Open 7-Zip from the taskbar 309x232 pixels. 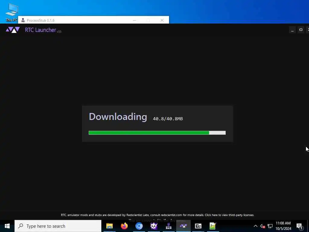(198, 226)
